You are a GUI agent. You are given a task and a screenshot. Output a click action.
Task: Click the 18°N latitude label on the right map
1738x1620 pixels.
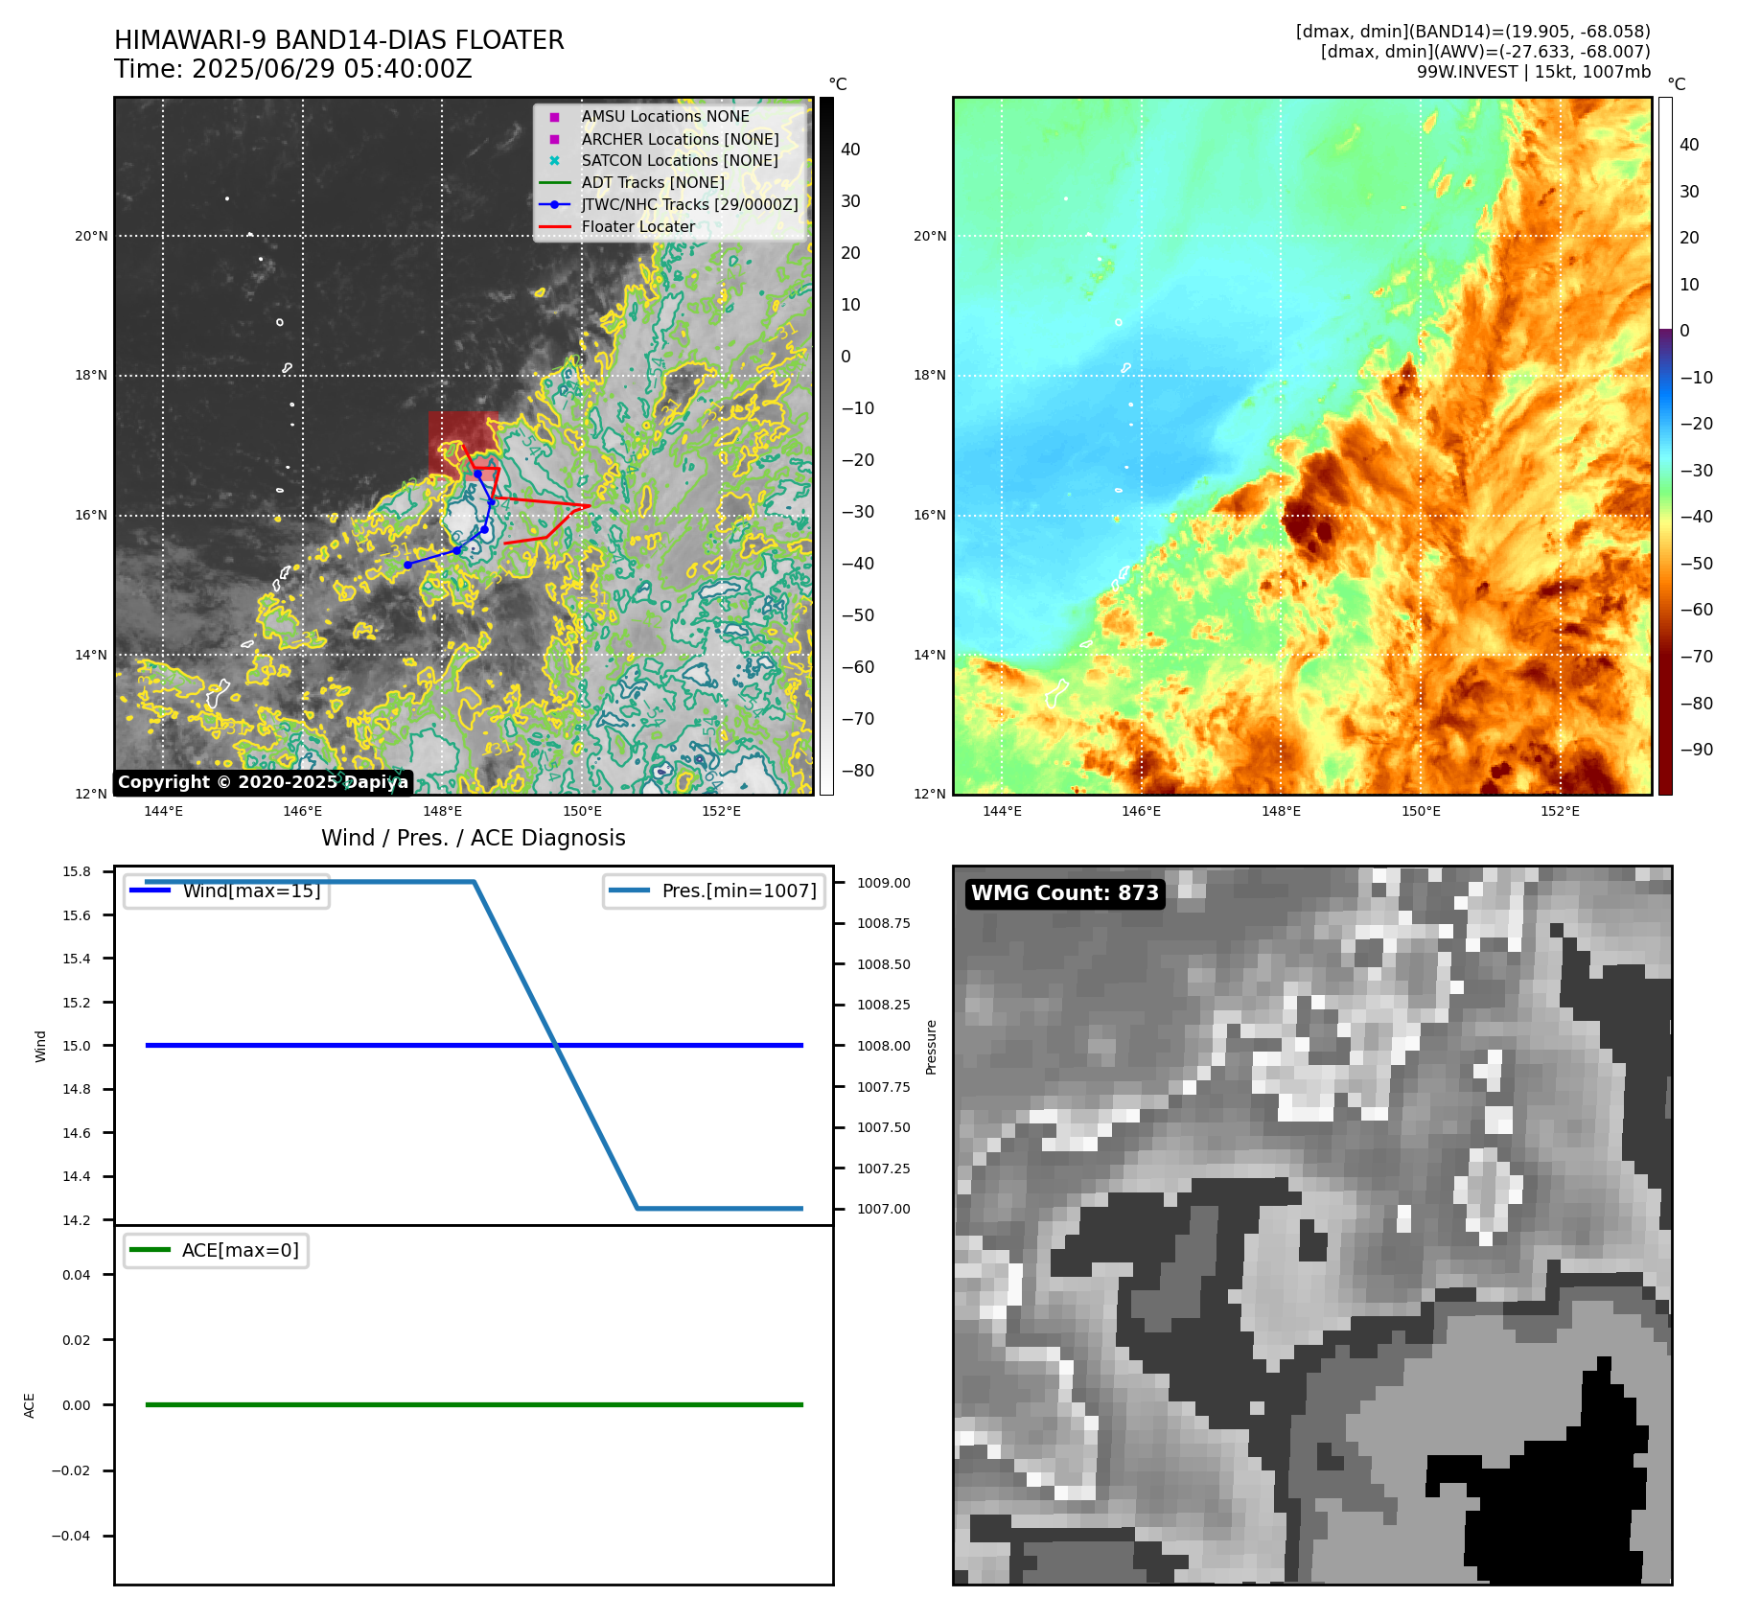point(930,375)
